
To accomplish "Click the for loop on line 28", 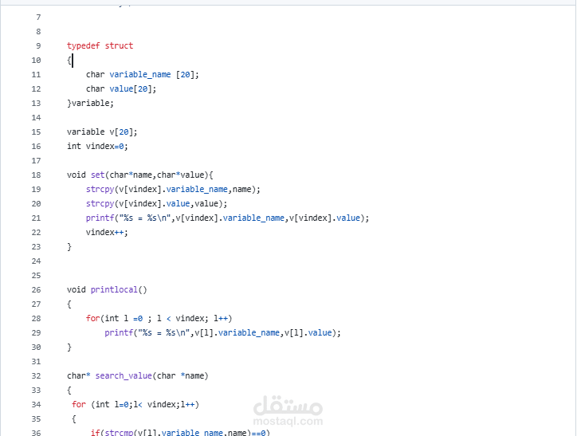I will [x=159, y=319].
